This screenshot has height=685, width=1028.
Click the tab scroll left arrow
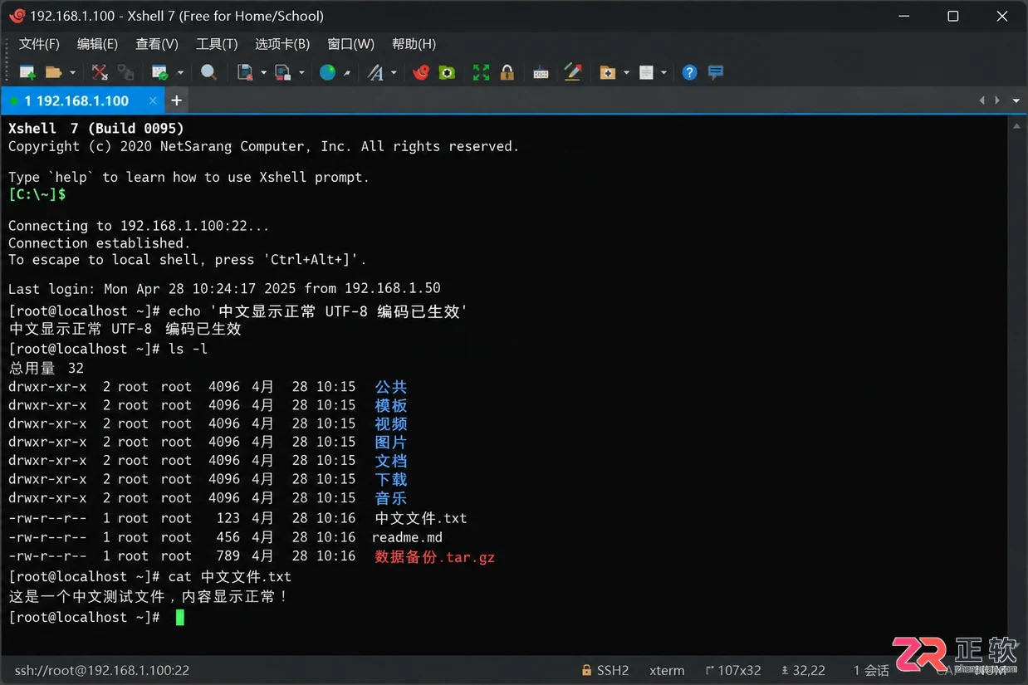981,100
